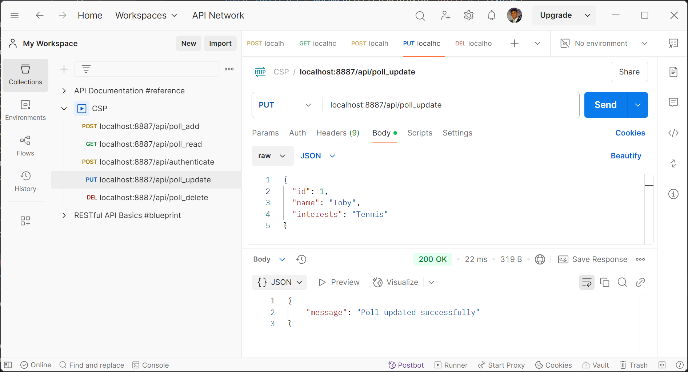The height and width of the screenshot is (372, 688).
Task: Open the notifications bell
Action: click(491, 15)
